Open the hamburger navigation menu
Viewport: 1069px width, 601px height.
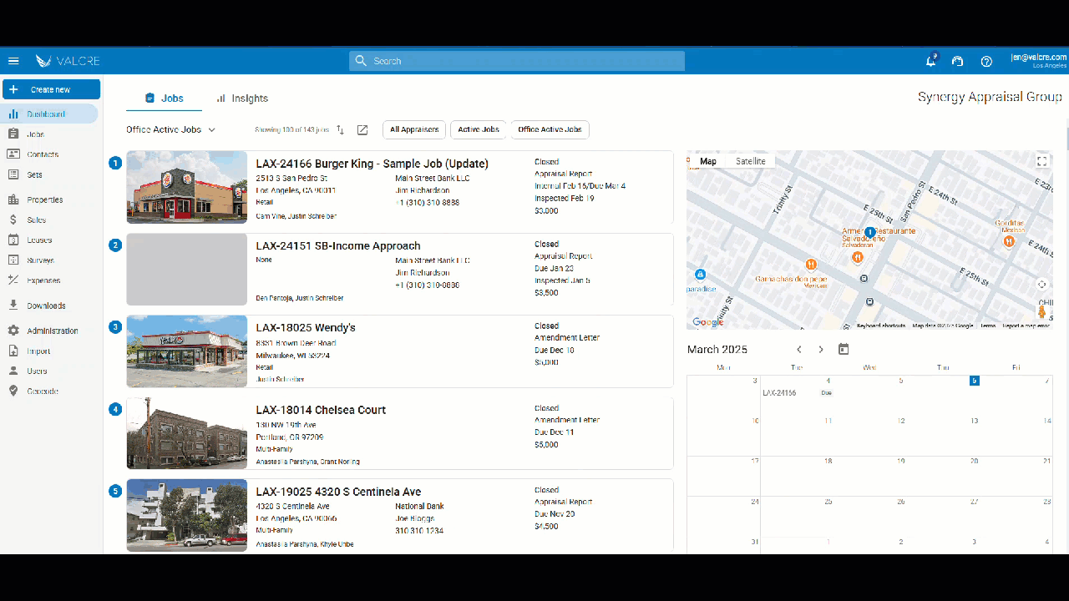[x=13, y=61]
